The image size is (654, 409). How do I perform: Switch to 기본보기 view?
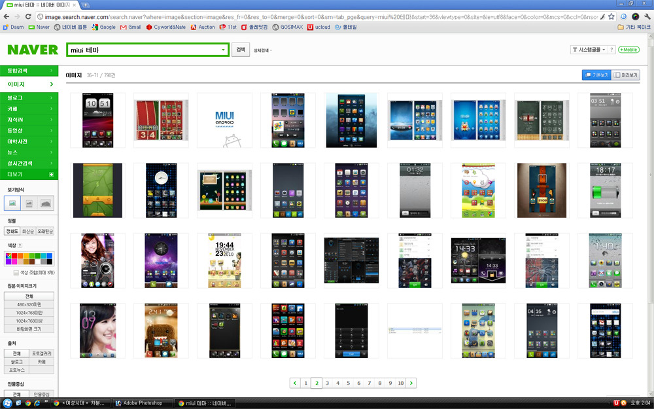597,75
